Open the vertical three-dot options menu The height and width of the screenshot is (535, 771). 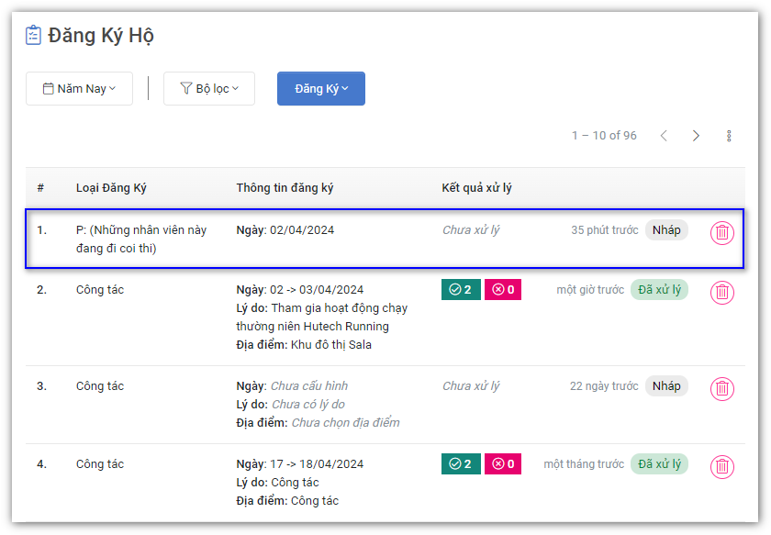pos(729,136)
